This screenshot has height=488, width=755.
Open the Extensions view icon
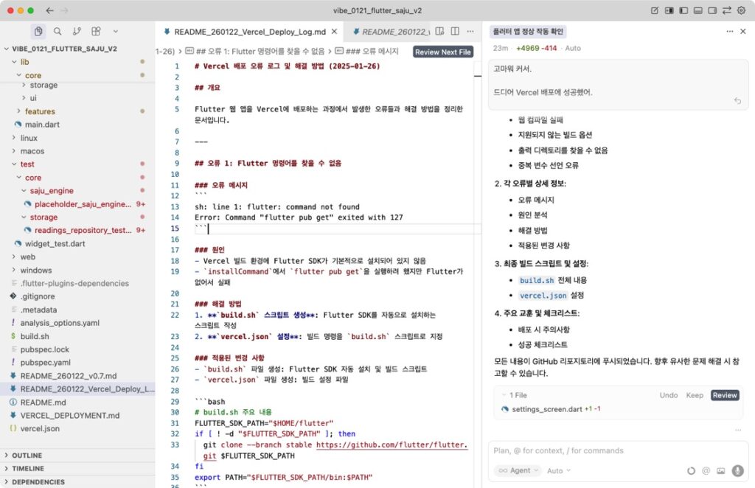[96, 32]
